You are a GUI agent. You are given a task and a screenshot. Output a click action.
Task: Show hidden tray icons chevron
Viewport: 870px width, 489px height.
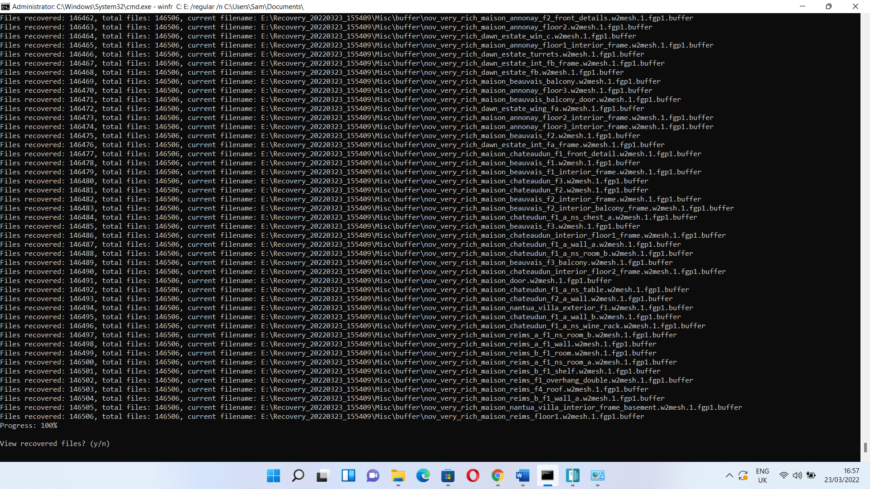(x=729, y=475)
